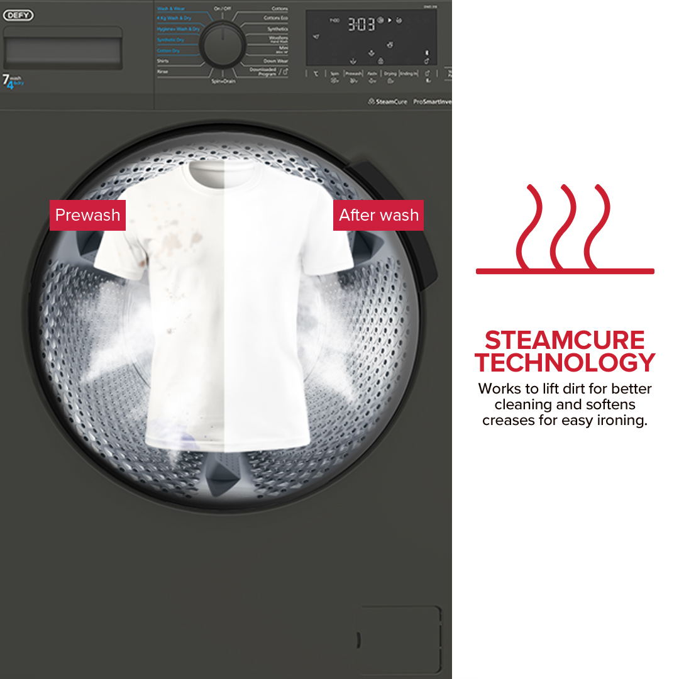Click the STEAMCURE TECHNOLOGY heading
Image resolution: width=679 pixels, height=679 pixels.
[x=565, y=351]
